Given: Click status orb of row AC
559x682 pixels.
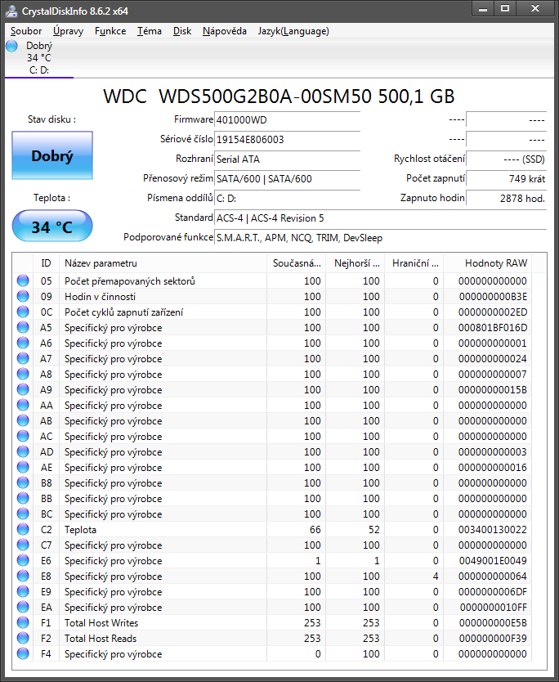Looking at the screenshot, I should [23, 436].
